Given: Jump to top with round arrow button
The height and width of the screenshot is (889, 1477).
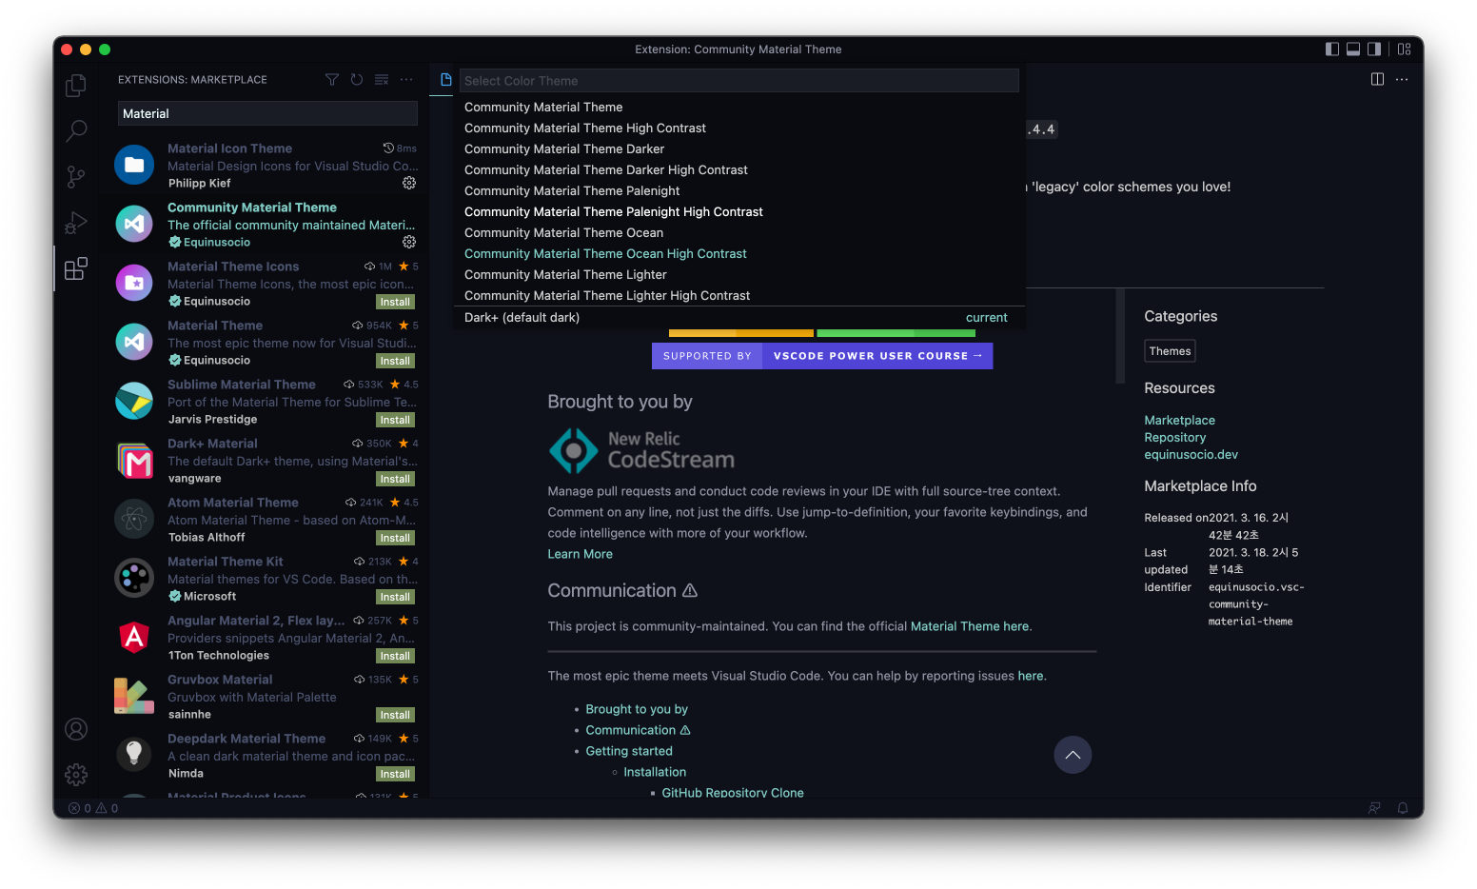Looking at the screenshot, I should point(1073,755).
